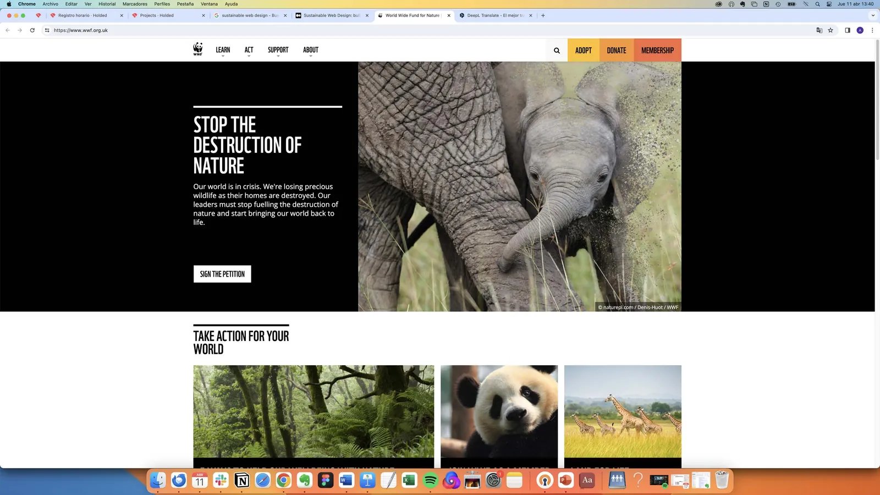Open Keynote from the dock
The width and height of the screenshot is (880, 495).
367,480
